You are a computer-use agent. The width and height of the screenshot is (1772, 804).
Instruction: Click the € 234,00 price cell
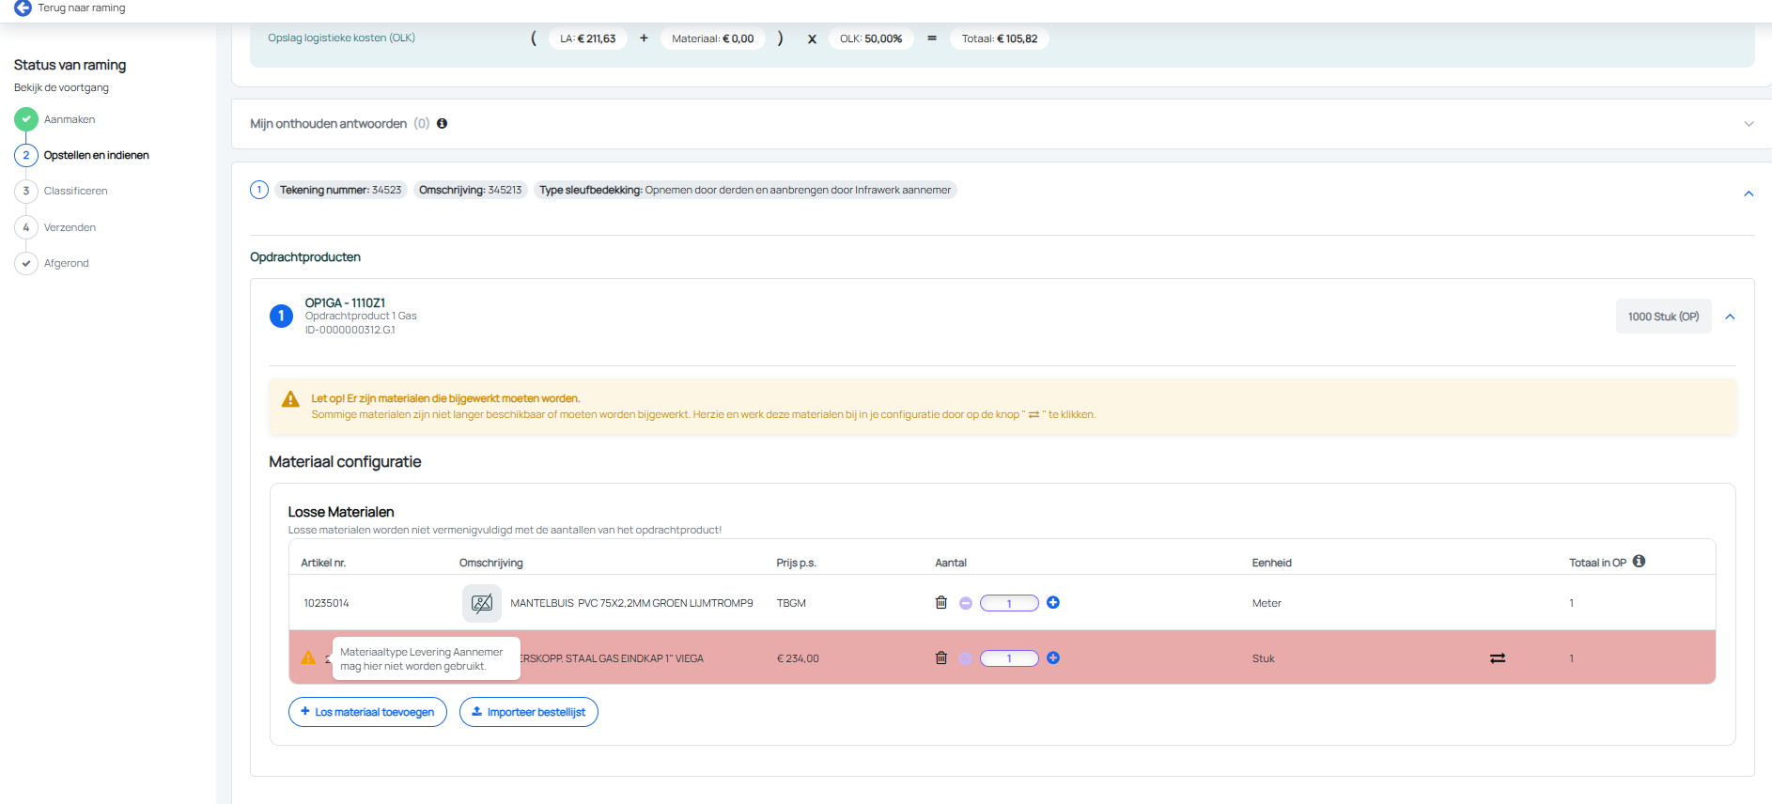pyautogui.click(x=798, y=658)
